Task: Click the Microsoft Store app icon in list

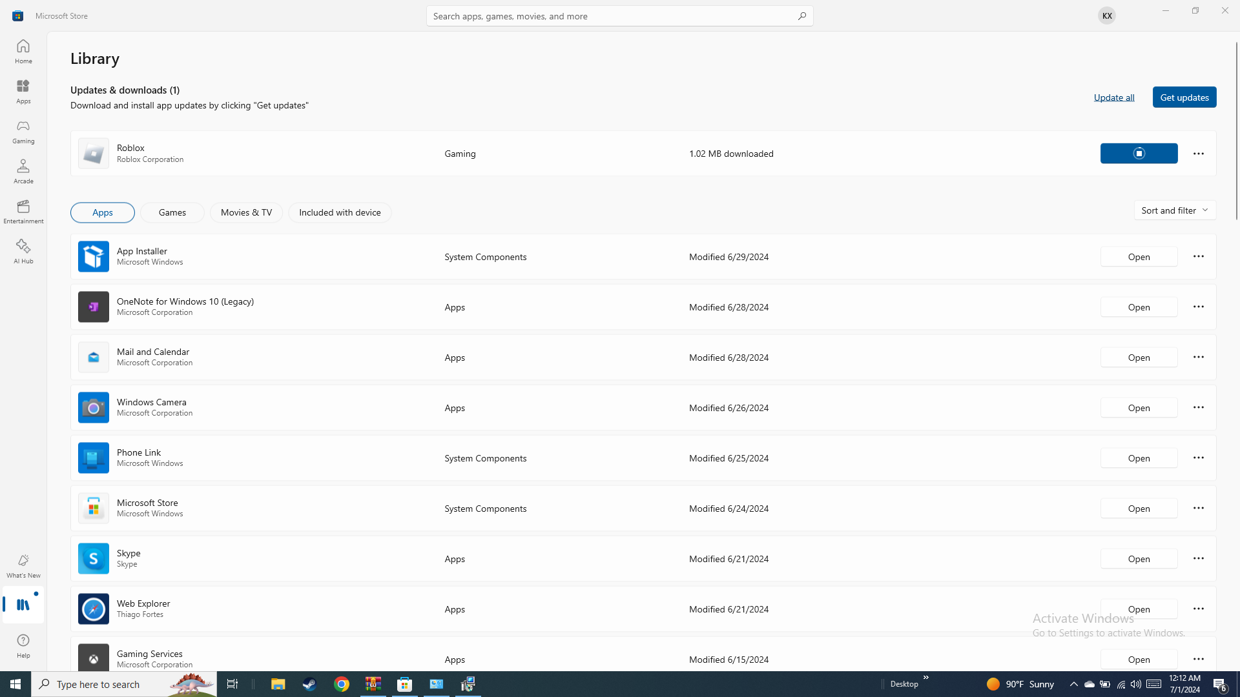Action: click(x=94, y=508)
